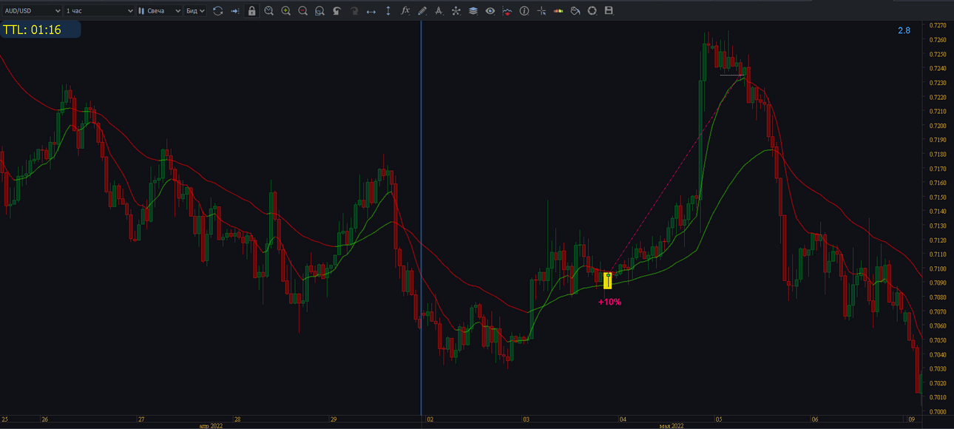
Task: Click the 0.7100 price axis label
Action: click(x=937, y=268)
